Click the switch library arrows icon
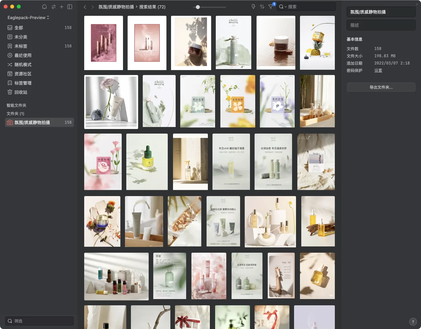Image resolution: width=421 pixels, height=329 pixels. coord(53,7)
